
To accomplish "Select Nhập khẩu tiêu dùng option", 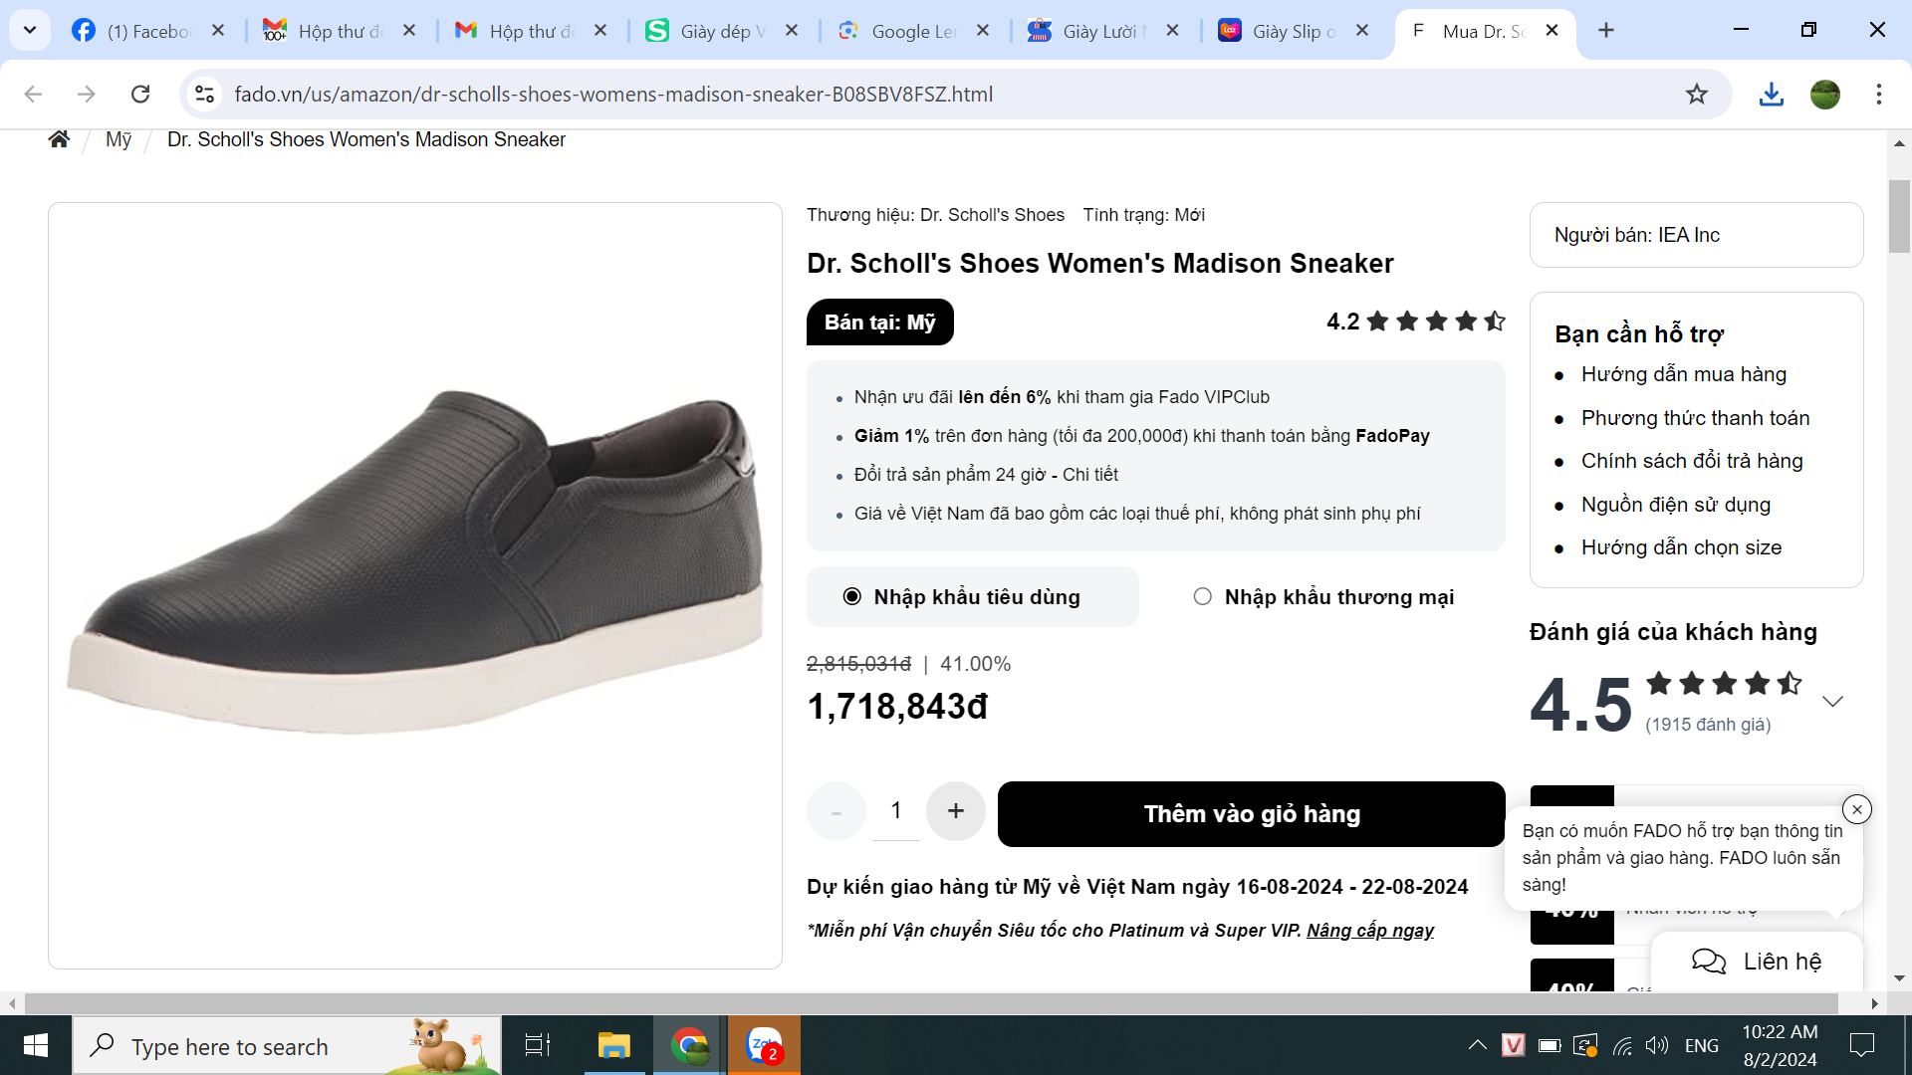I will pyautogui.click(x=852, y=597).
